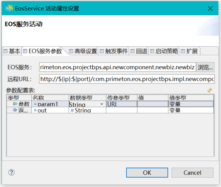The height and width of the screenshot is (187, 221).
Task: Click the EosService logo in the title bar
Action: (9, 8)
